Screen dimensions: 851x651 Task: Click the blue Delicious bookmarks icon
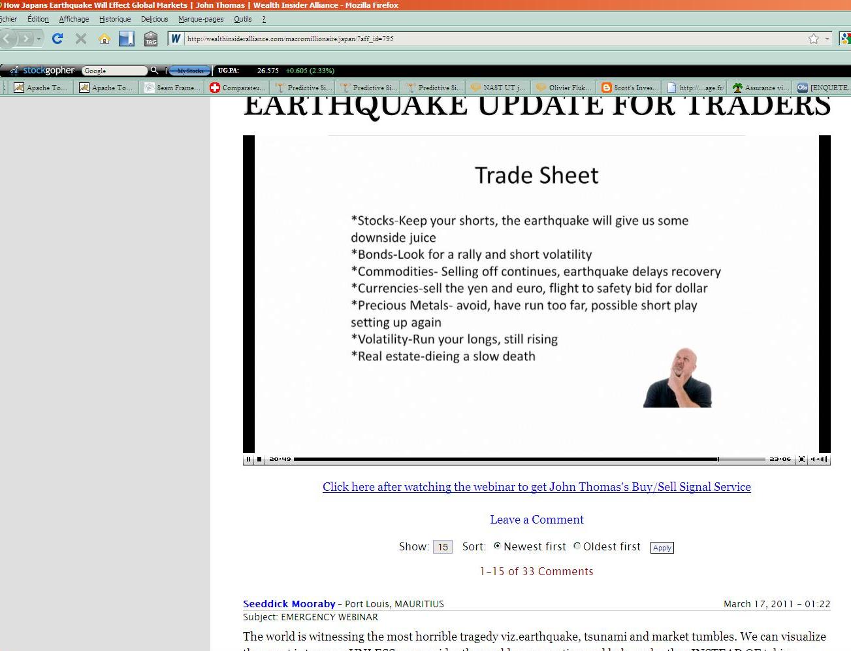tap(127, 39)
